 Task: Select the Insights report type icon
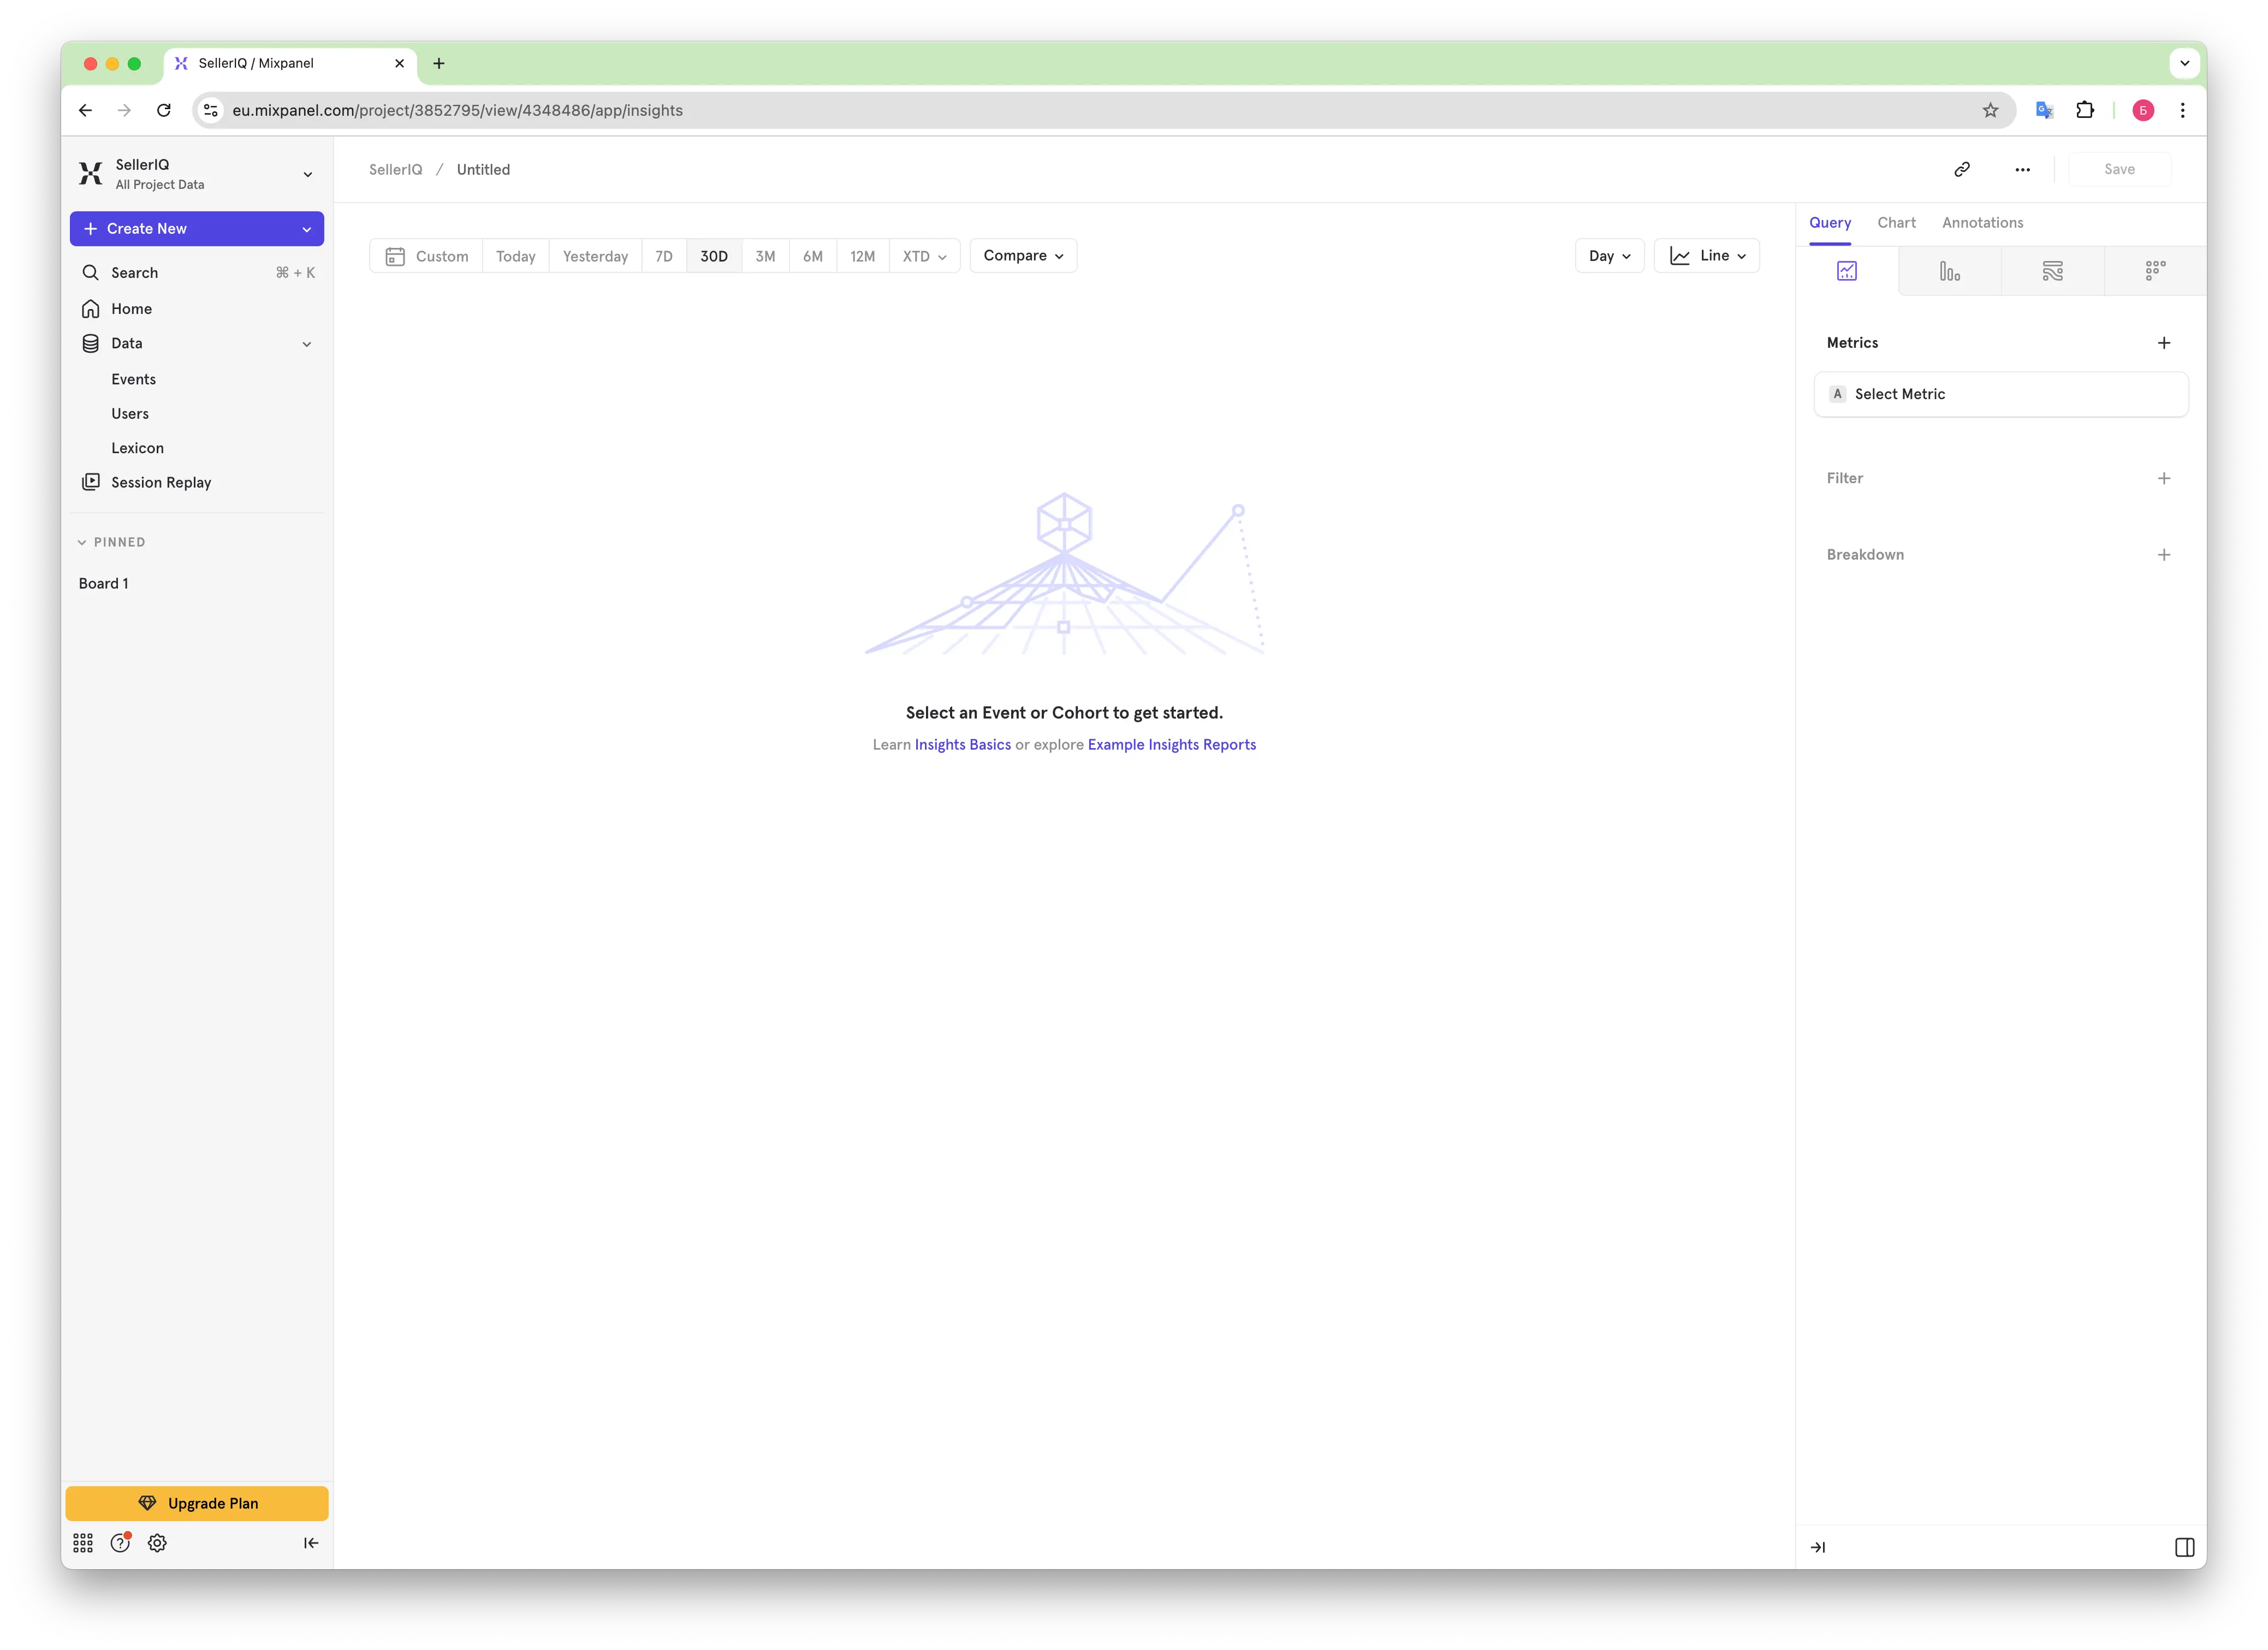pyautogui.click(x=1846, y=271)
